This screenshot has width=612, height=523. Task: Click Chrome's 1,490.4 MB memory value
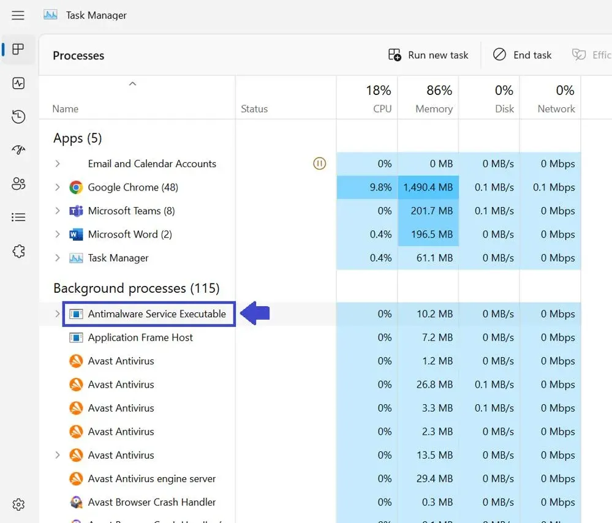pos(428,187)
